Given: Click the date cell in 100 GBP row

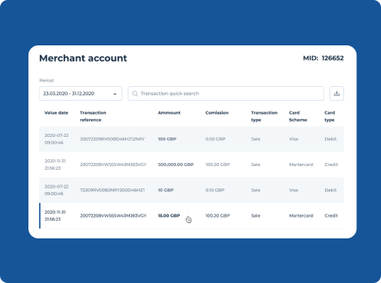Looking at the screenshot, I should (x=57, y=139).
